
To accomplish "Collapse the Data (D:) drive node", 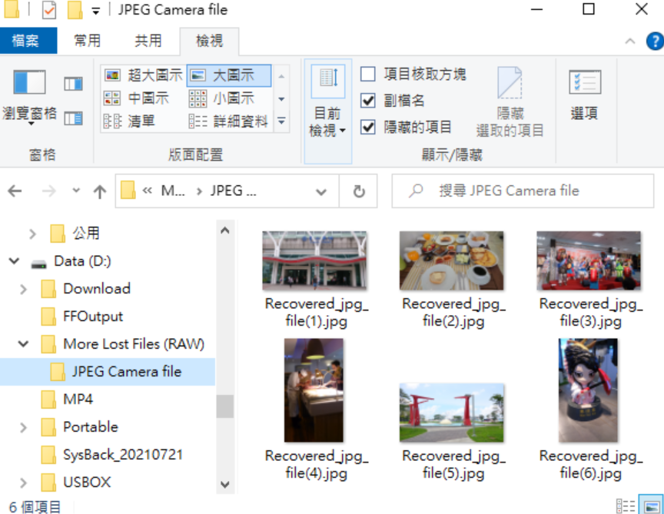I will pos(15,261).
